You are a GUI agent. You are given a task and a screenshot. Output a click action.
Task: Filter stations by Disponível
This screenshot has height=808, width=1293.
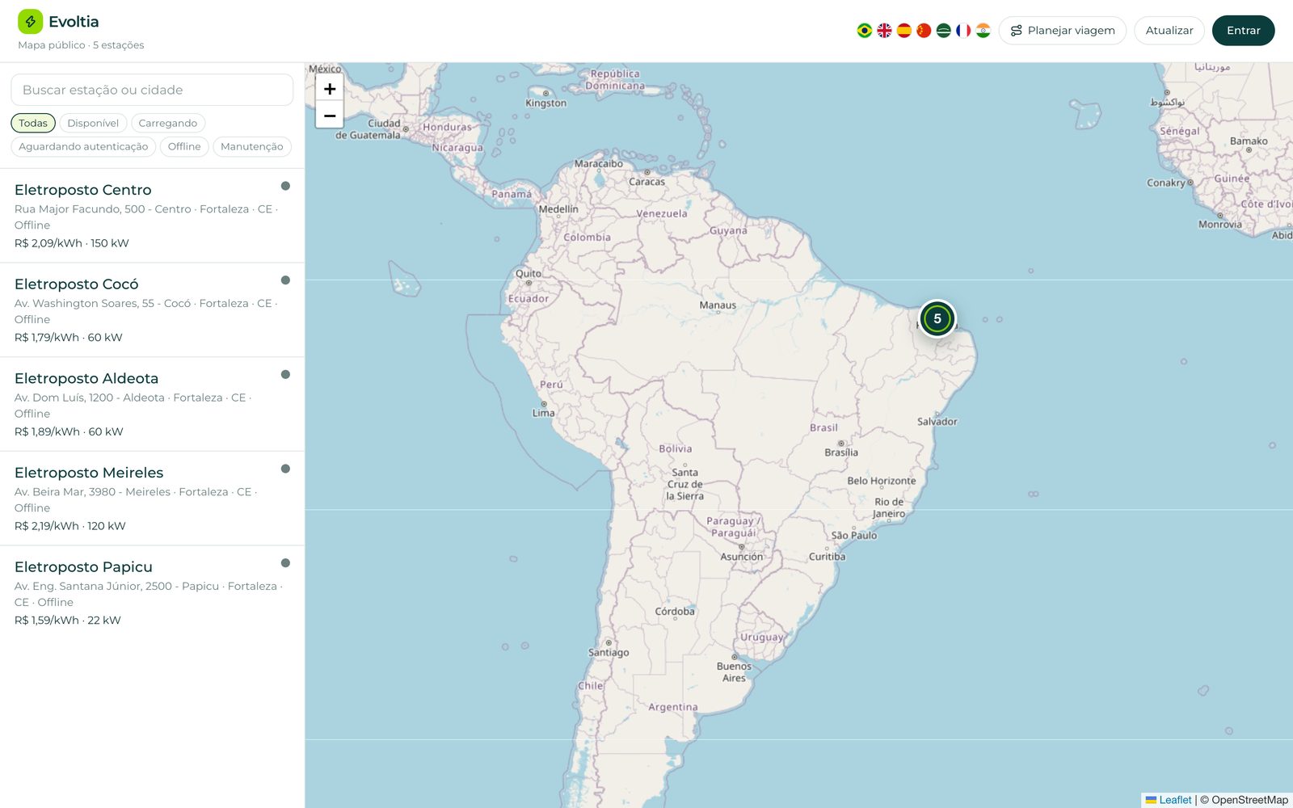tap(93, 123)
